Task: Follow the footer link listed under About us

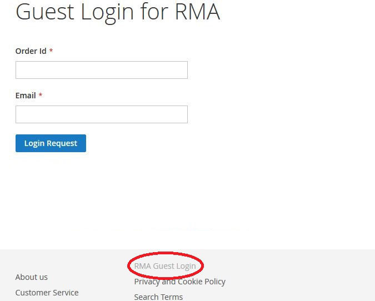Action: 47,293
